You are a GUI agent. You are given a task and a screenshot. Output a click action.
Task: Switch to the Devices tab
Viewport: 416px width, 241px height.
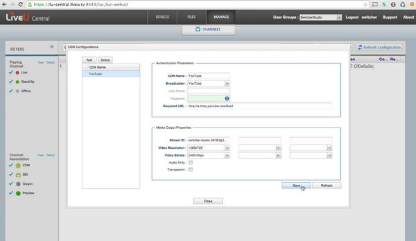tap(162, 17)
